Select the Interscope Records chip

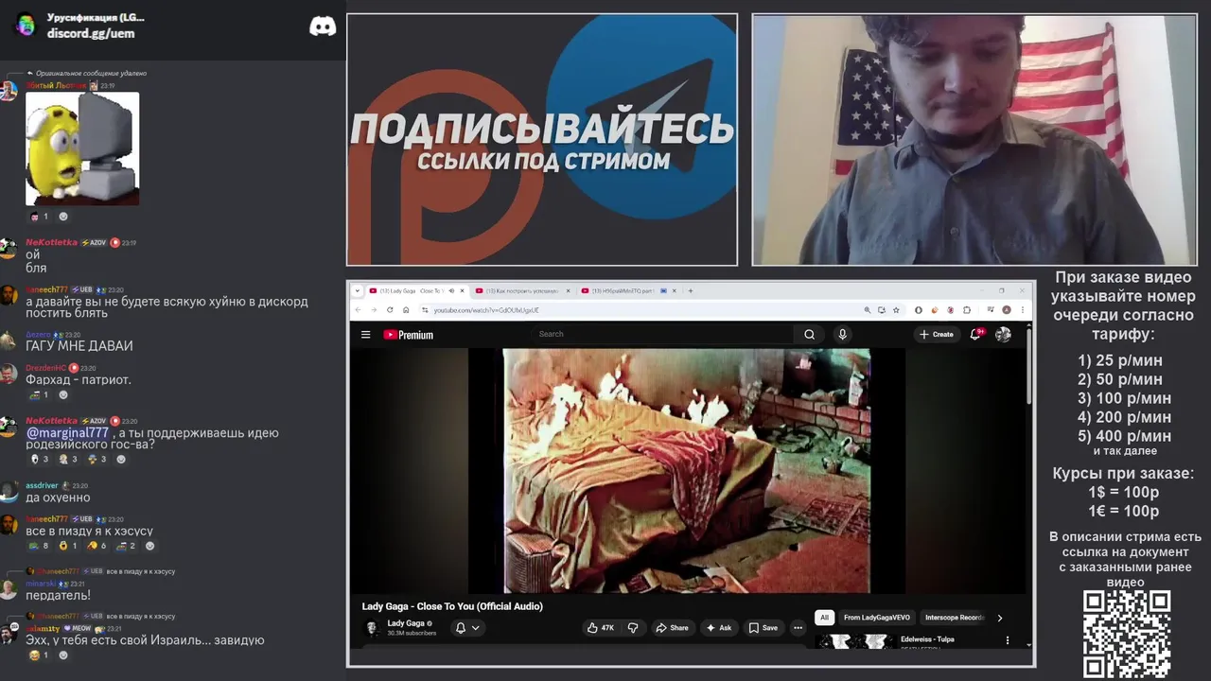pyautogui.click(x=955, y=618)
